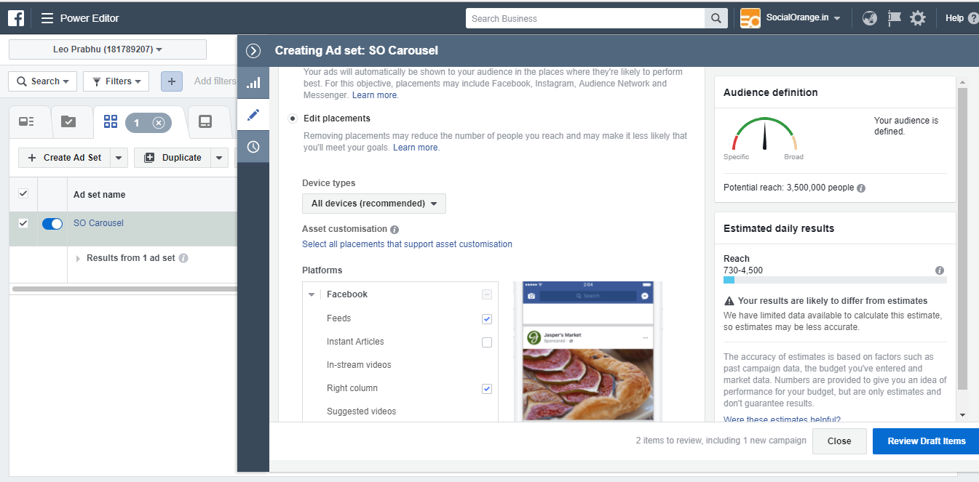Expand the Filters dropdown
The width and height of the screenshot is (979, 482).
pos(116,81)
